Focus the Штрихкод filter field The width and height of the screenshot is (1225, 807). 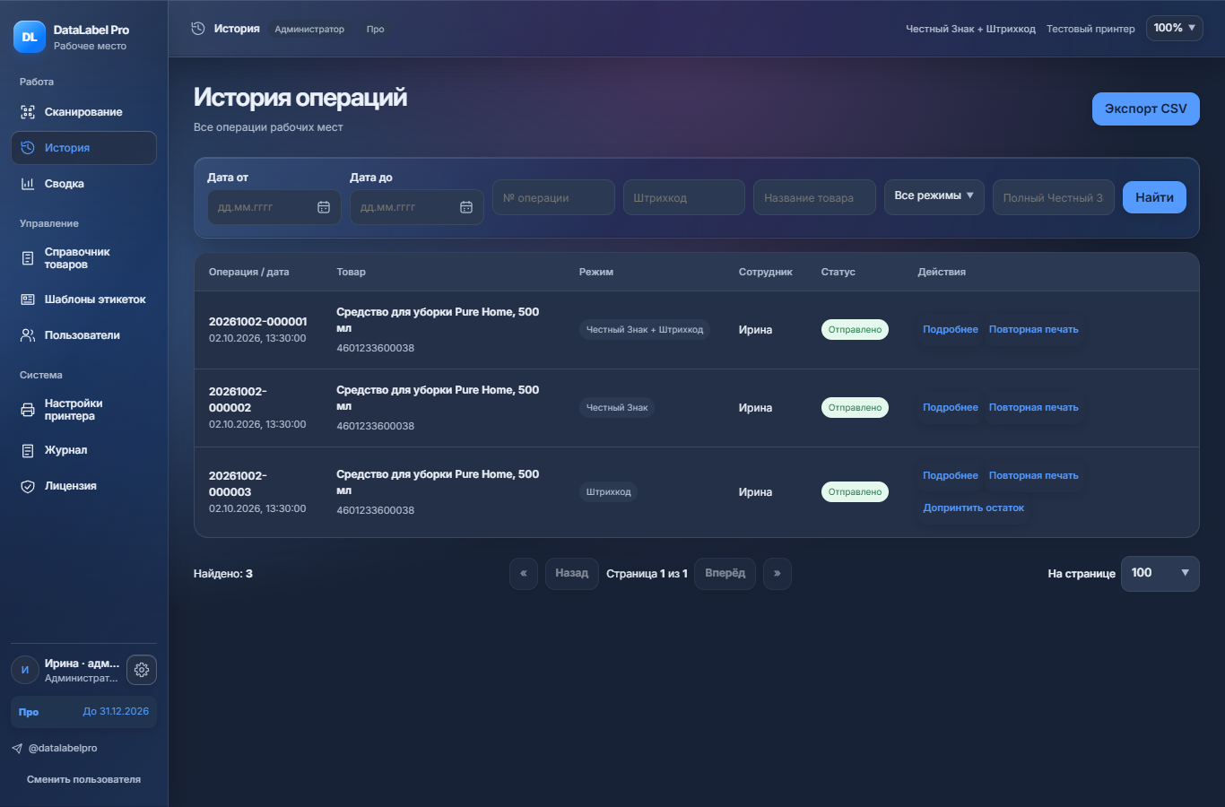684,197
